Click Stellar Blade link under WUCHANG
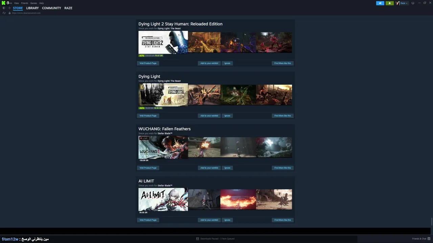The width and height of the screenshot is (433, 243). [165, 133]
